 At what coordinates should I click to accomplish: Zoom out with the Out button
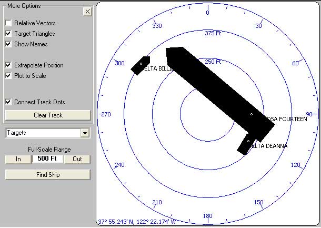coord(77,159)
